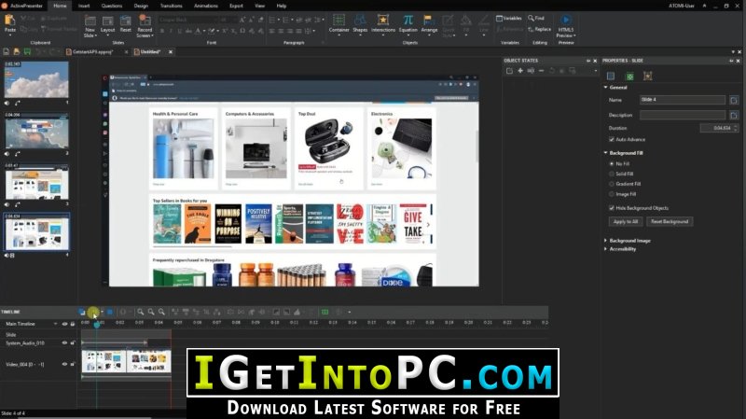The width and height of the screenshot is (746, 419).
Task: Open the Shapes tool
Action: 360,20
